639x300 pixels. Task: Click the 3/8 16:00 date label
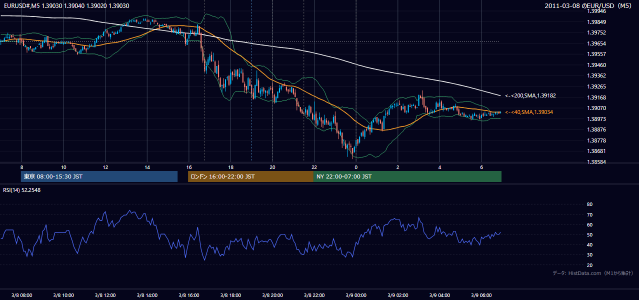point(188,295)
